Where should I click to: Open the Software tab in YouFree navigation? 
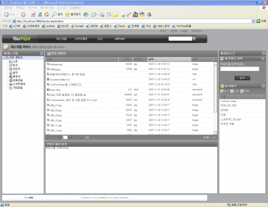coord(81,38)
